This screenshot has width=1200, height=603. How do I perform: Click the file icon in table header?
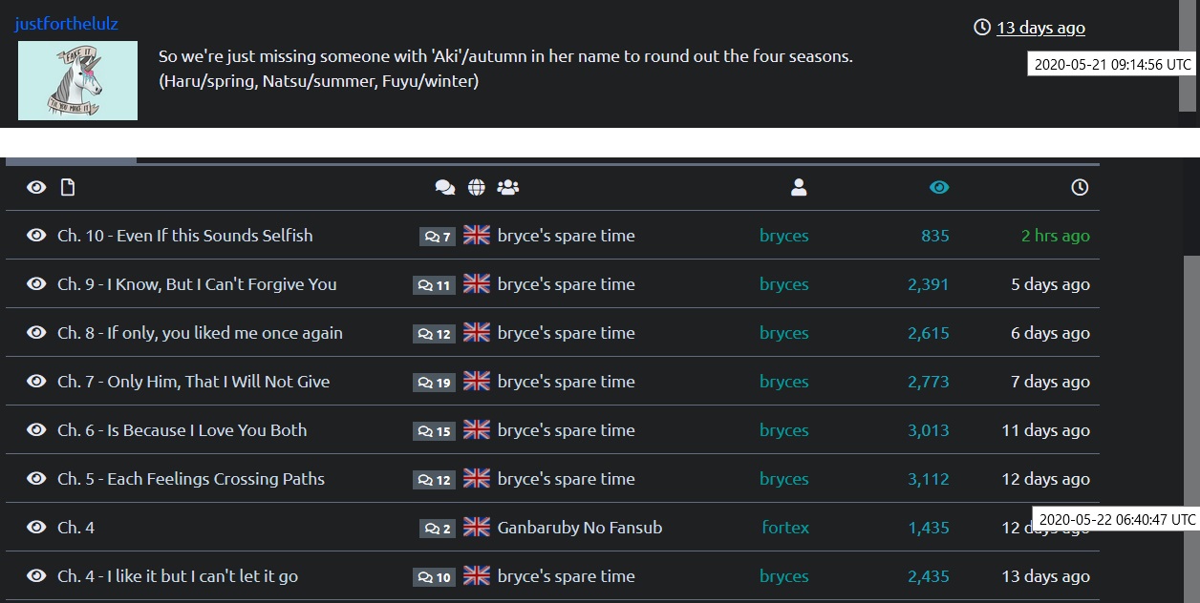point(68,188)
